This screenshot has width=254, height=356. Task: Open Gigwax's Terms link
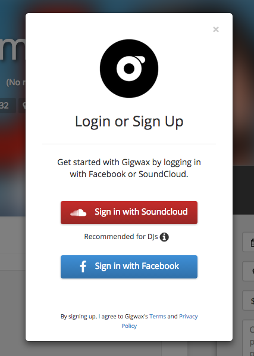coord(158,316)
